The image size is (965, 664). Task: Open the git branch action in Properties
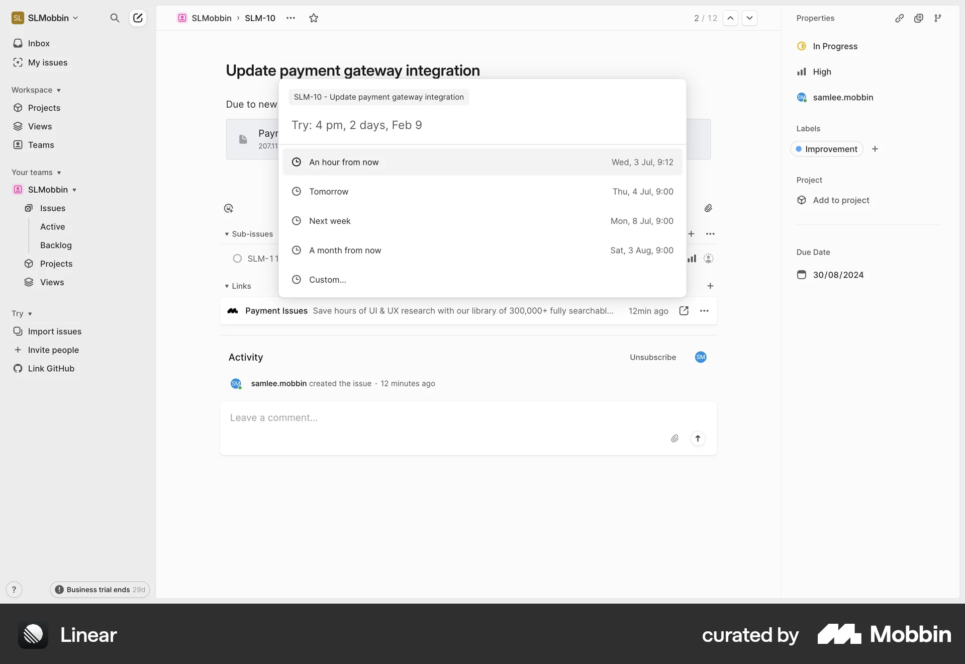(x=939, y=18)
